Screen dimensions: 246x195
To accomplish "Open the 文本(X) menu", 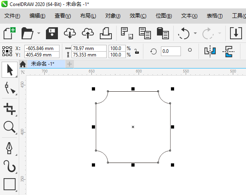I will pyautogui.click(x=189, y=16).
